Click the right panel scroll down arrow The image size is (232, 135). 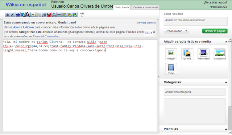pos(230,132)
